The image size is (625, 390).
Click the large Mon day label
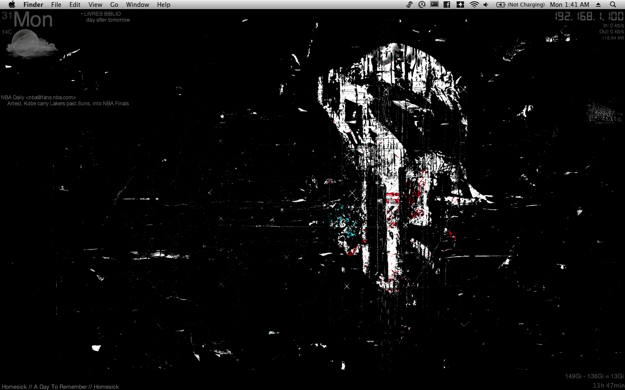(33, 20)
